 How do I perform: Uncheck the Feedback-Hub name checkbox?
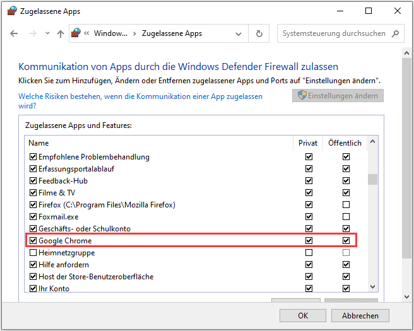pyautogui.click(x=33, y=181)
